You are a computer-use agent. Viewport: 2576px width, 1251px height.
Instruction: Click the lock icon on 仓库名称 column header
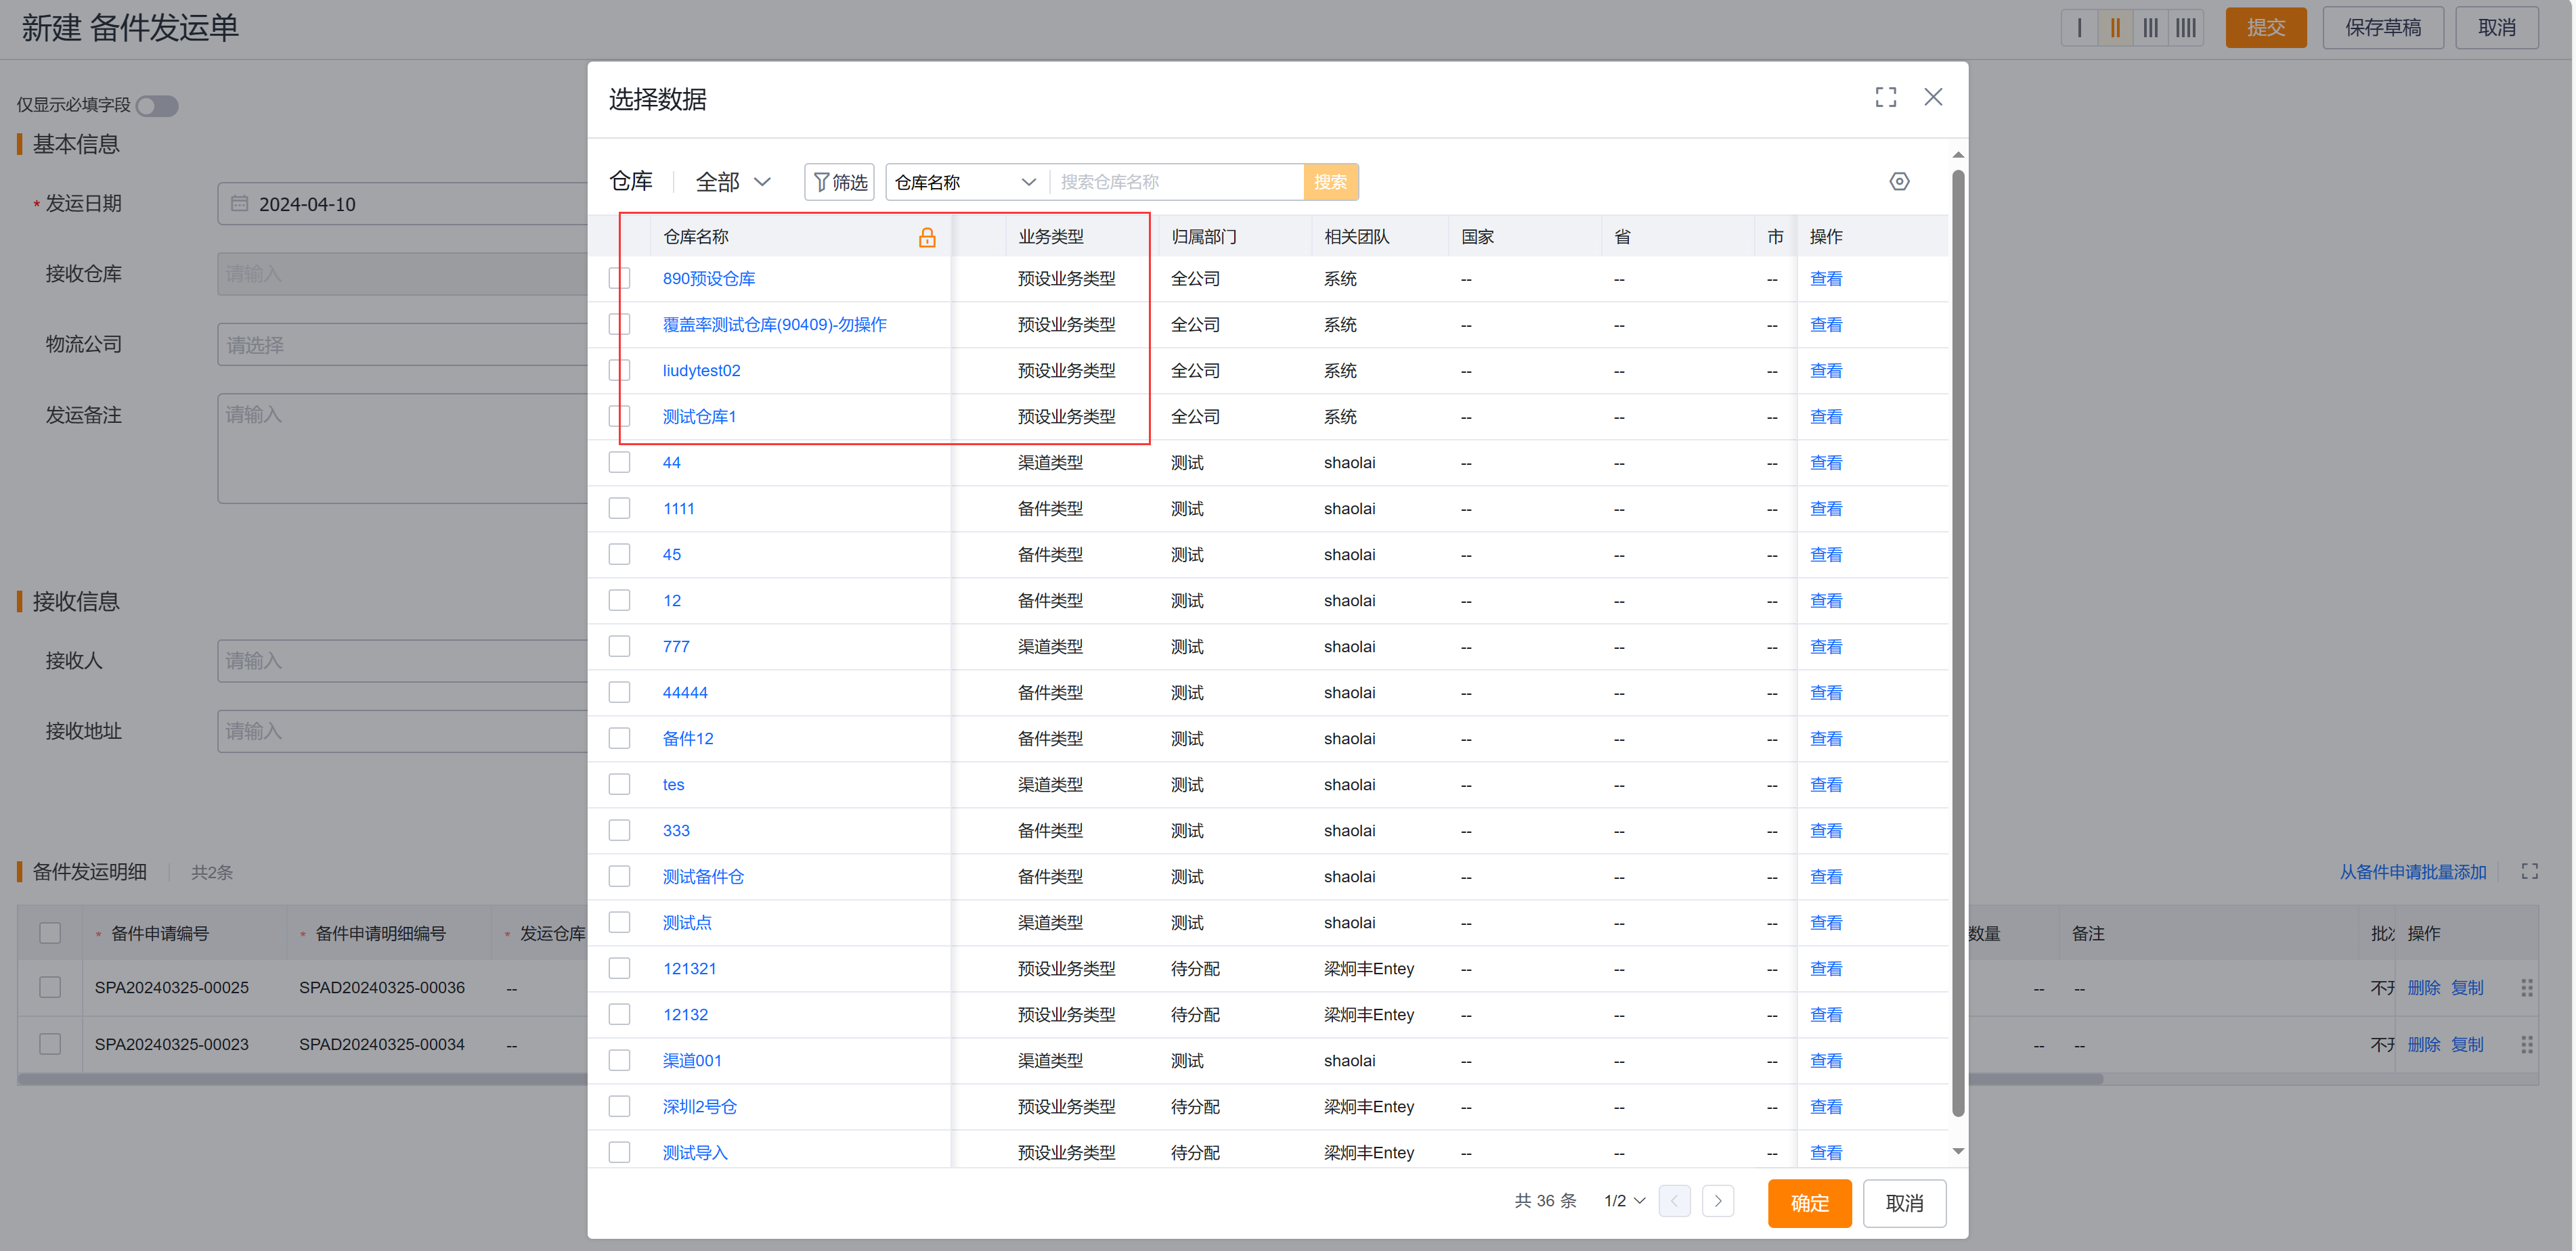coord(927,237)
